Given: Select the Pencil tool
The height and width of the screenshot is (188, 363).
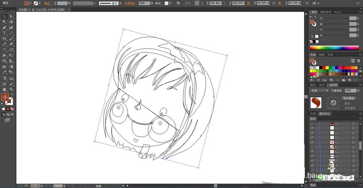Looking at the screenshot, I should pyautogui.click(x=4, y=44).
